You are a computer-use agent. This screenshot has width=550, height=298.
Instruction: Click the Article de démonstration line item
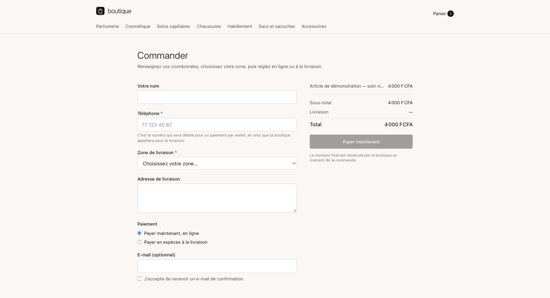[x=361, y=86]
